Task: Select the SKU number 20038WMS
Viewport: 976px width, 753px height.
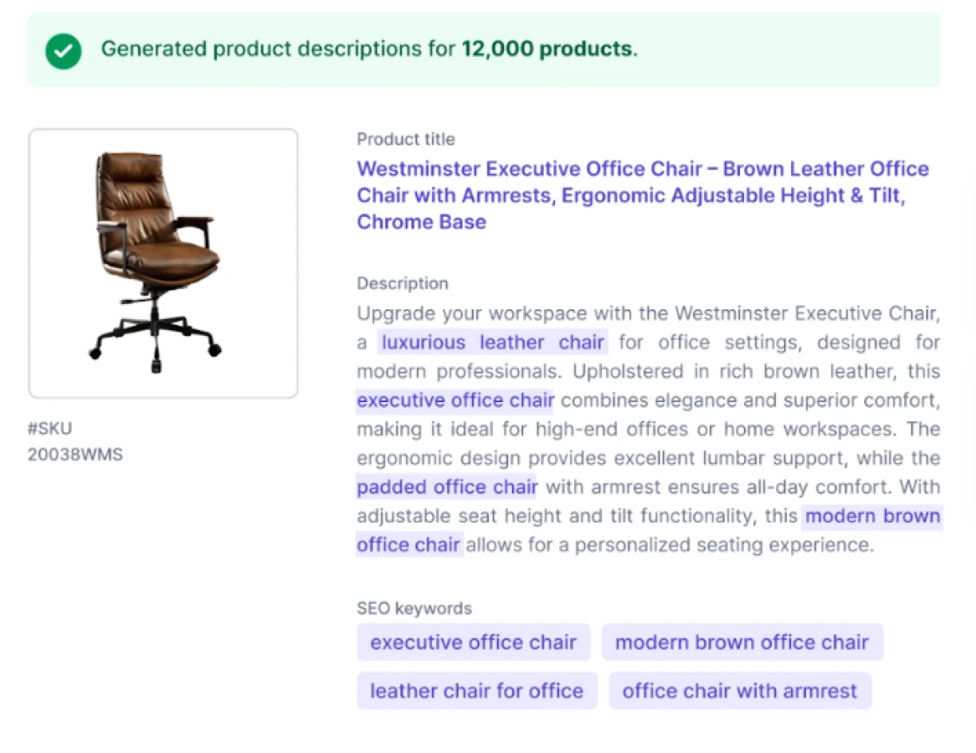Action: click(x=75, y=455)
